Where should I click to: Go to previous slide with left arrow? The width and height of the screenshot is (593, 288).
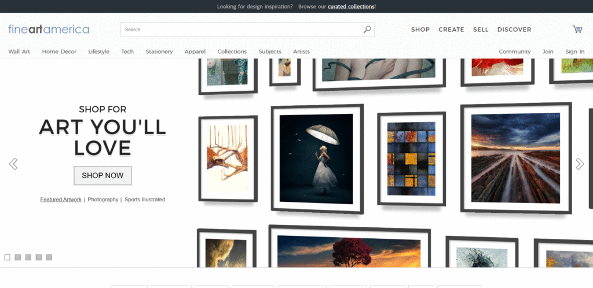[13, 164]
